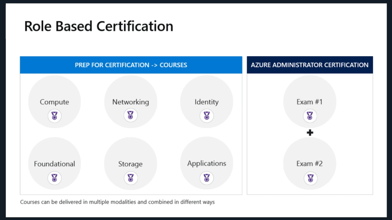Click the medal icon under Applications

pyautogui.click(x=206, y=178)
